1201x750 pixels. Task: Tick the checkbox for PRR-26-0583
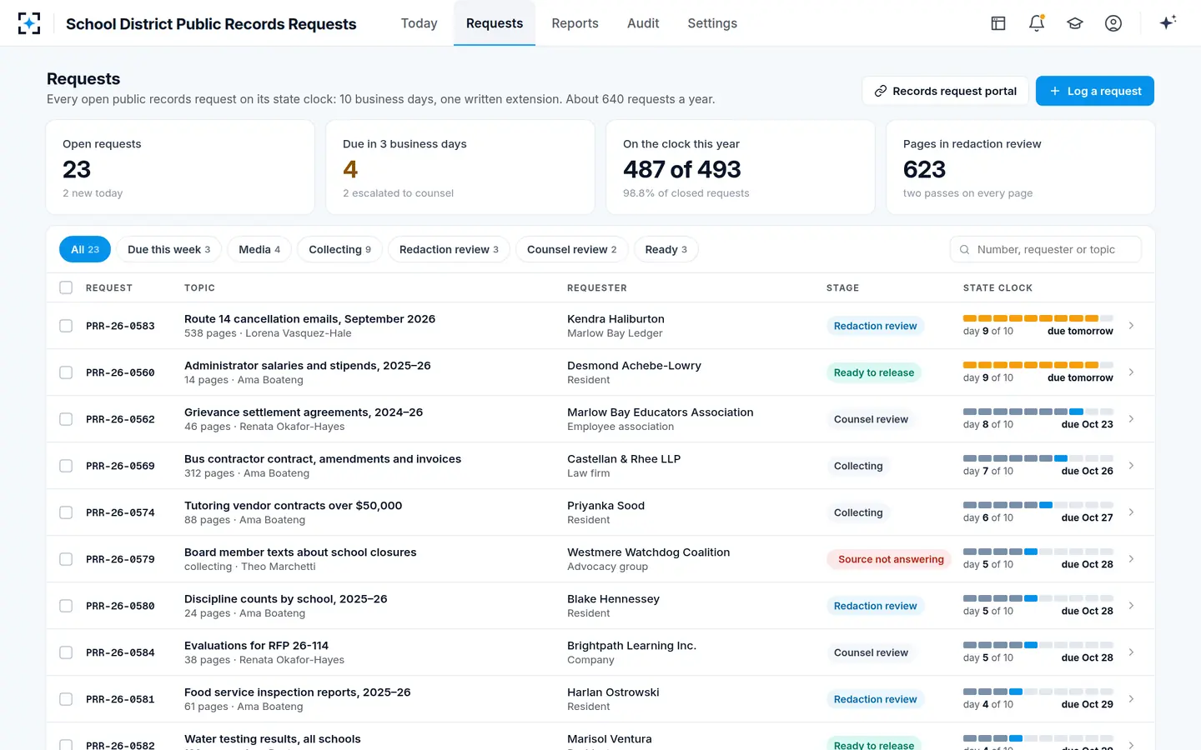(x=66, y=326)
